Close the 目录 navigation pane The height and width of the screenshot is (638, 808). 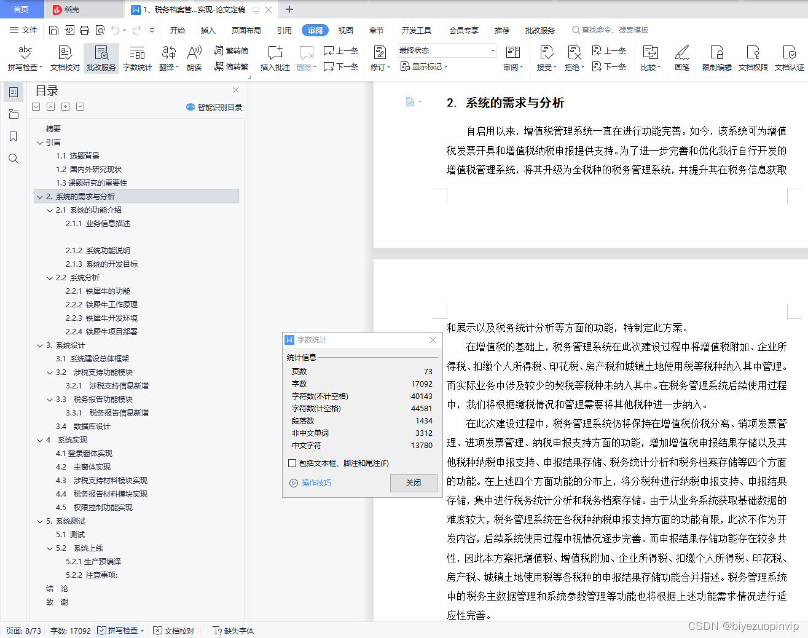point(235,90)
